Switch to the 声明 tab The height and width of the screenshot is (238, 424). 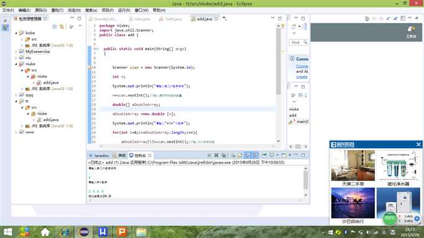[119, 156]
